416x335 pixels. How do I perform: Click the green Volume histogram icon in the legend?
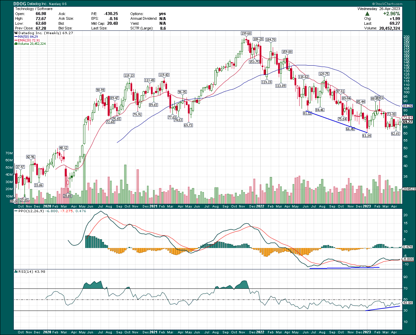pyautogui.click(x=15, y=44)
